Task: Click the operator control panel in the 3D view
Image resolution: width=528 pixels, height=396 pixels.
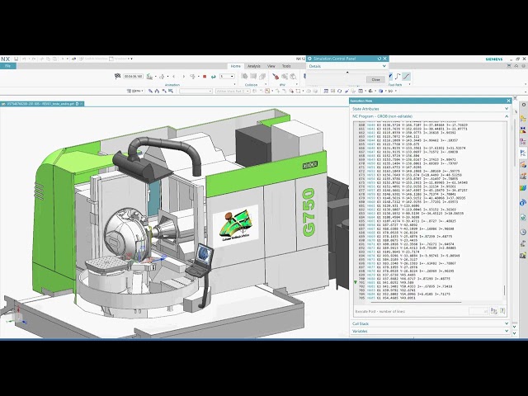Action: pyautogui.click(x=201, y=258)
